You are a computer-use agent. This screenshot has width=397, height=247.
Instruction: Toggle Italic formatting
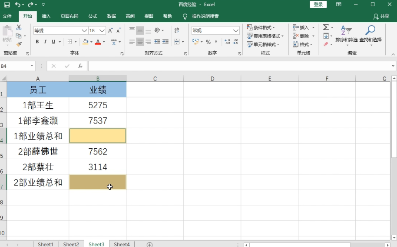45,42
